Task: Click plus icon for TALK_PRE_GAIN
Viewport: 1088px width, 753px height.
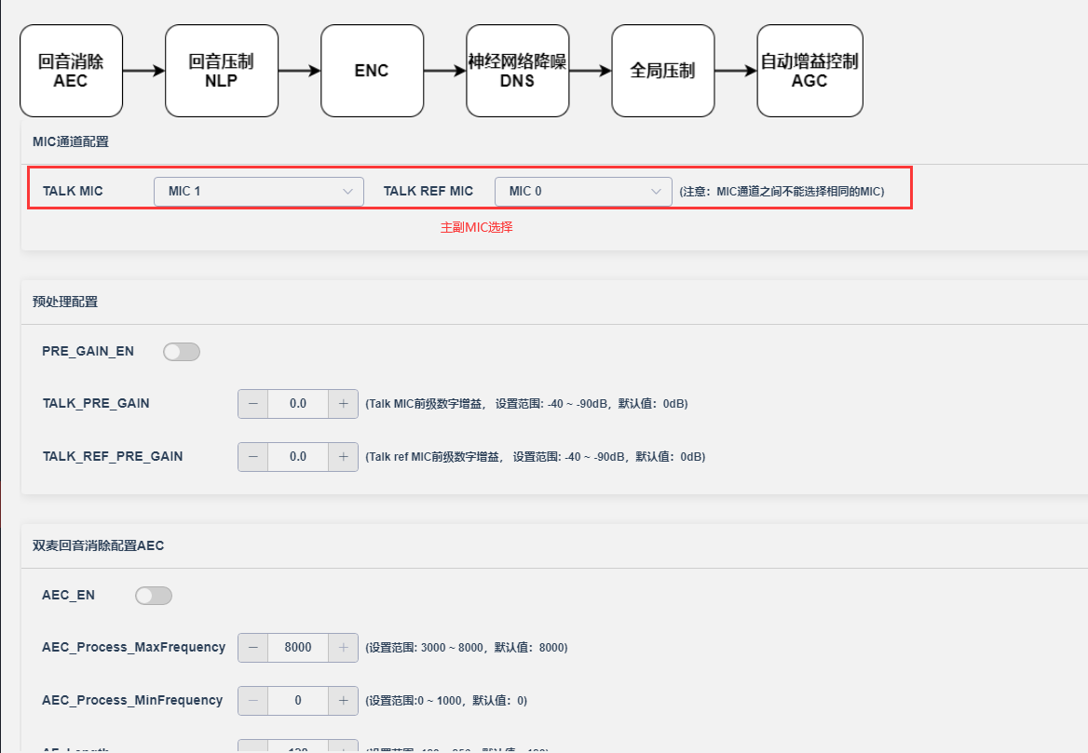Action: tap(343, 404)
